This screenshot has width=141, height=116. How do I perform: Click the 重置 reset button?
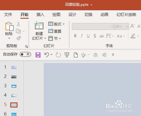(x=55, y=31)
